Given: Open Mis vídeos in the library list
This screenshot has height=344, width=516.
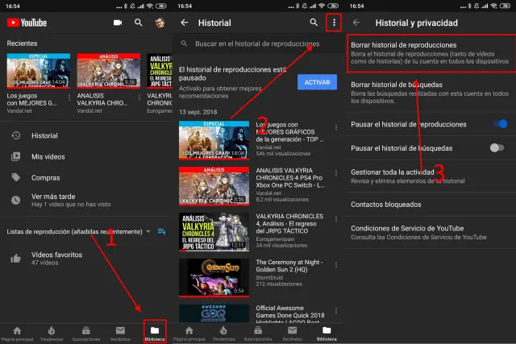Looking at the screenshot, I should tap(48, 155).
